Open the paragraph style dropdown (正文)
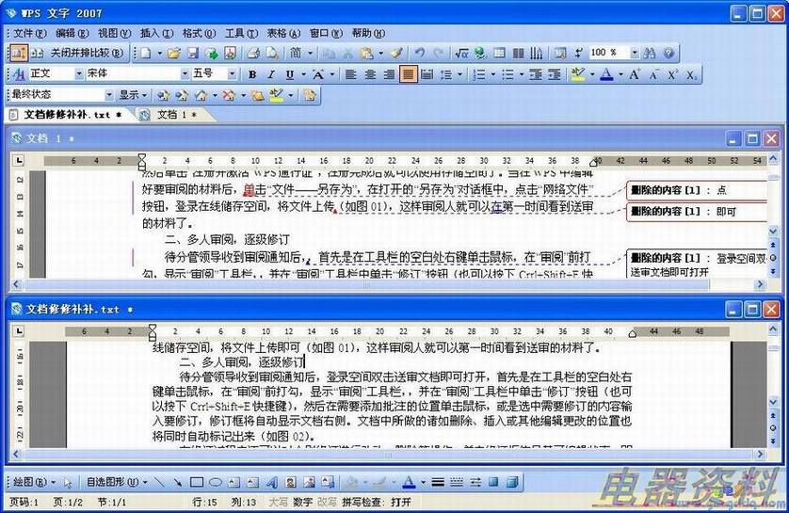The height and width of the screenshot is (513, 789). 79,74
